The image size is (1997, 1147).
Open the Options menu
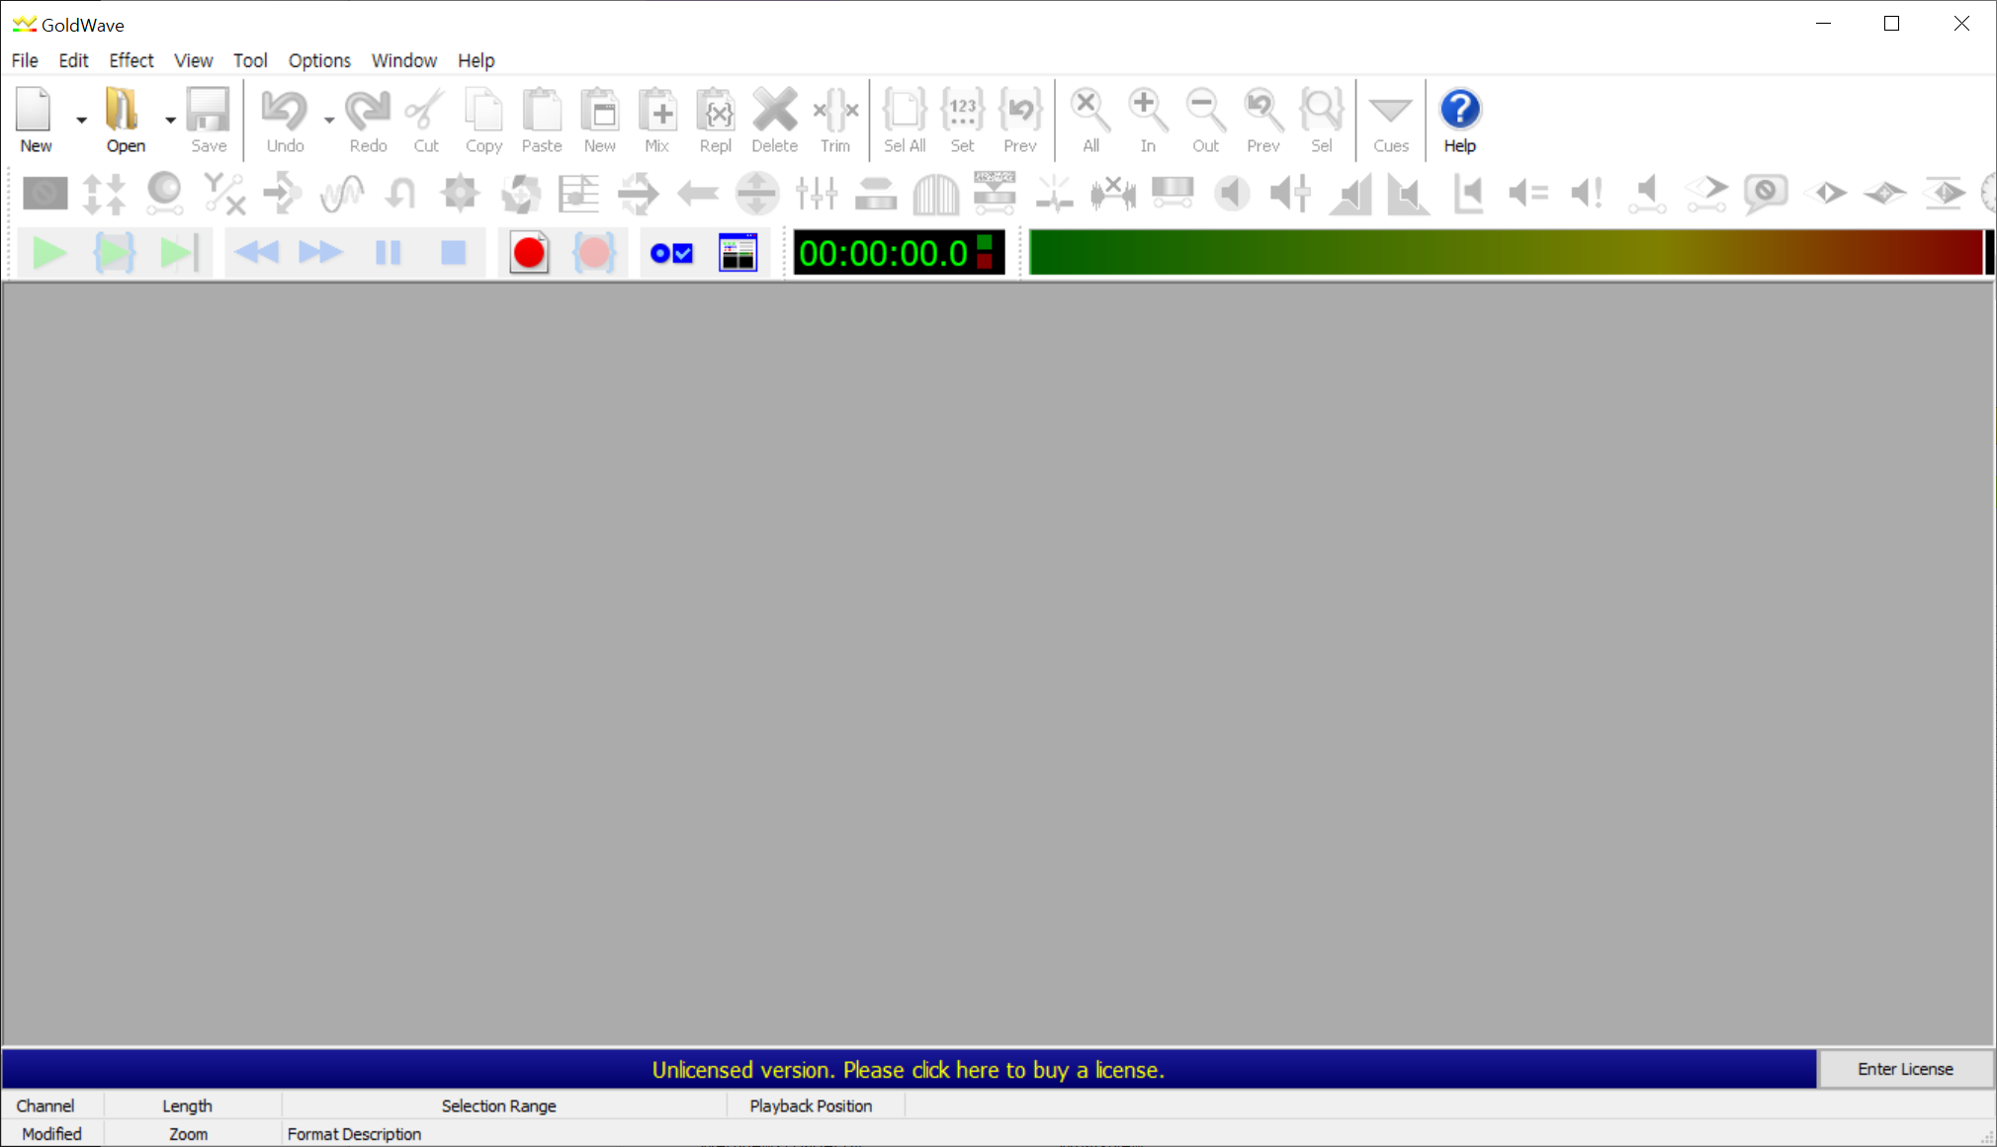(318, 60)
